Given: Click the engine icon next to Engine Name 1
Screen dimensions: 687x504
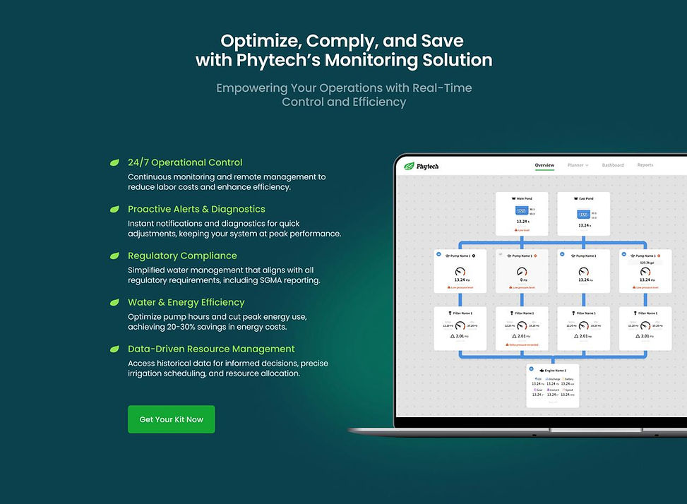Looking at the screenshot, I should pos(542,371).
